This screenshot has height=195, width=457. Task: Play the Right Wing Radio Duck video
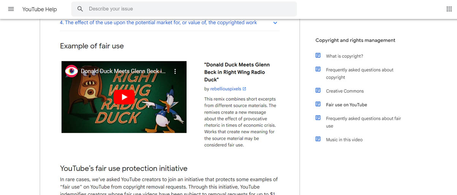tap(124, 97)
